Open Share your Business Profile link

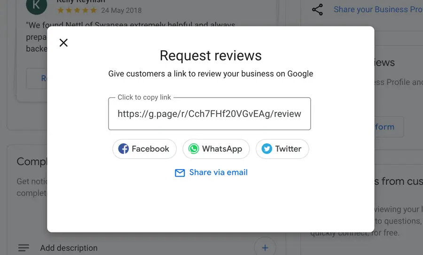[x=378, y=9]
